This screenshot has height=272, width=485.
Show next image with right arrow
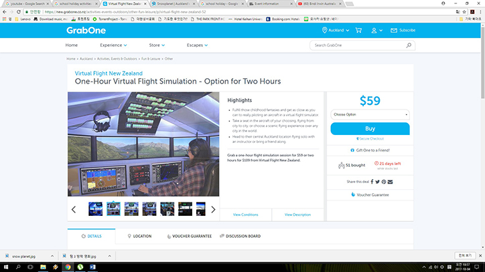point(213,209)
